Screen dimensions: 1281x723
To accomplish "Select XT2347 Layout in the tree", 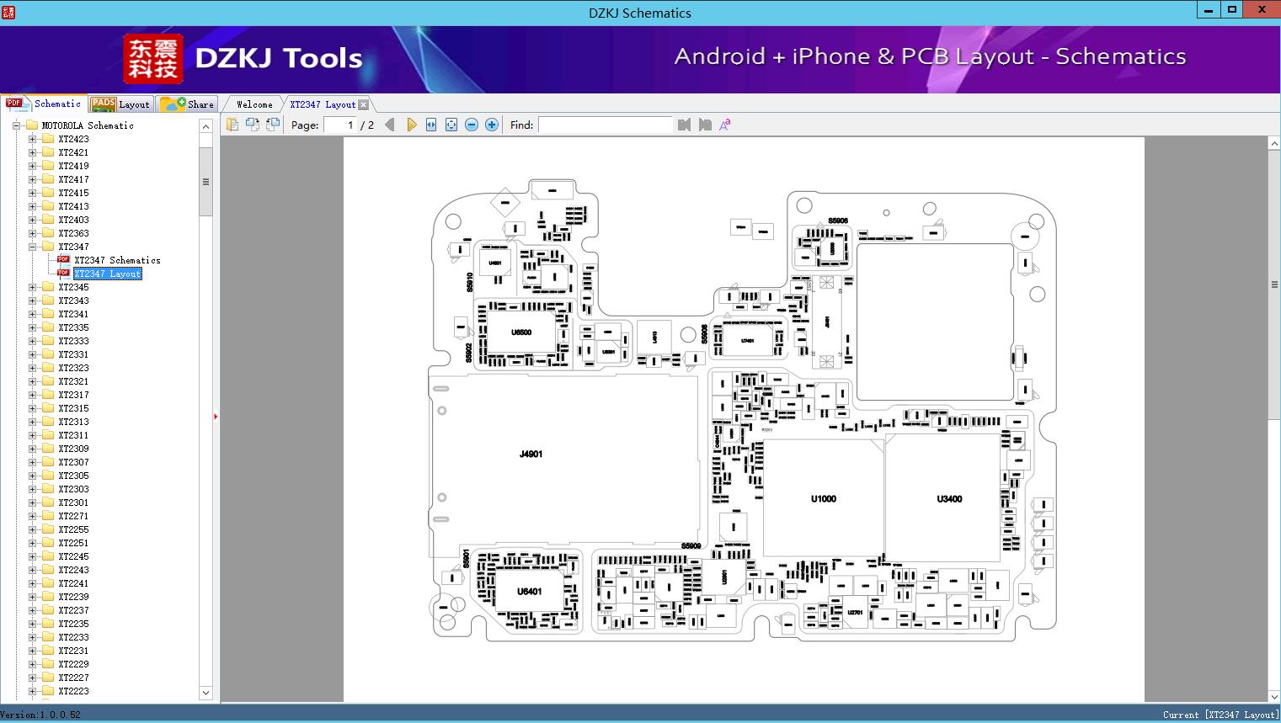I will pyautogui.click(x=108, y=274).
